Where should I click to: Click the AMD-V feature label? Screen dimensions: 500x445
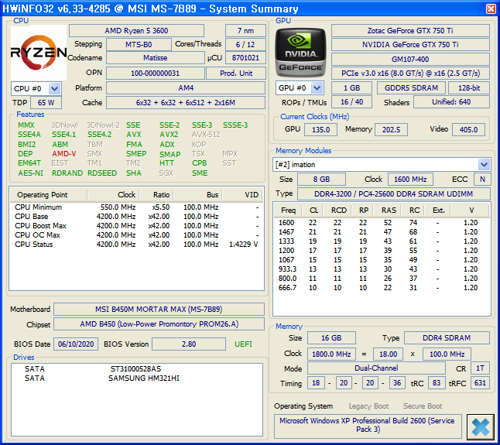[x=64, y=154]
